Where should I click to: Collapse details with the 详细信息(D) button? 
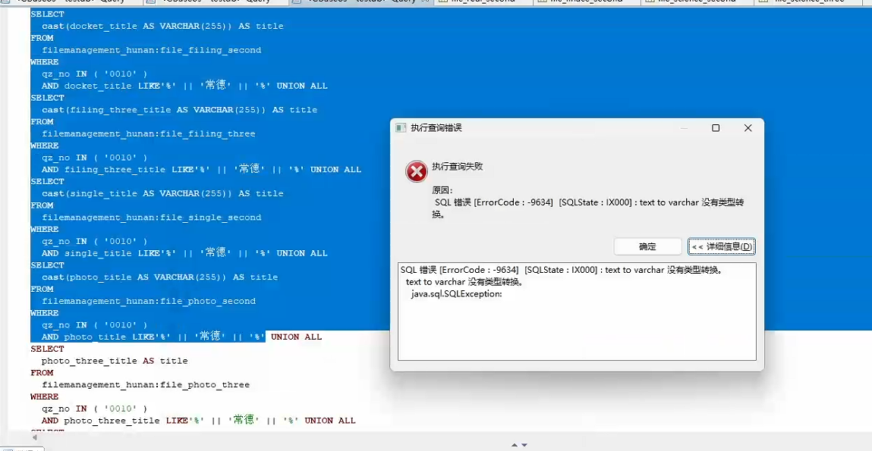[x=721, y=246]
